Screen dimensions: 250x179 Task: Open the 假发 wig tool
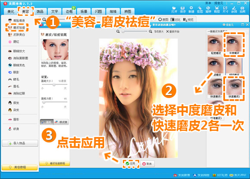coord(14,103)
